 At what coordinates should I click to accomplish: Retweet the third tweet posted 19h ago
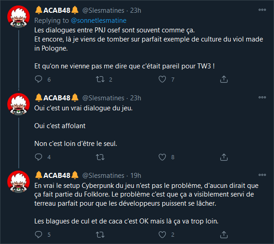tap(100, 234)
